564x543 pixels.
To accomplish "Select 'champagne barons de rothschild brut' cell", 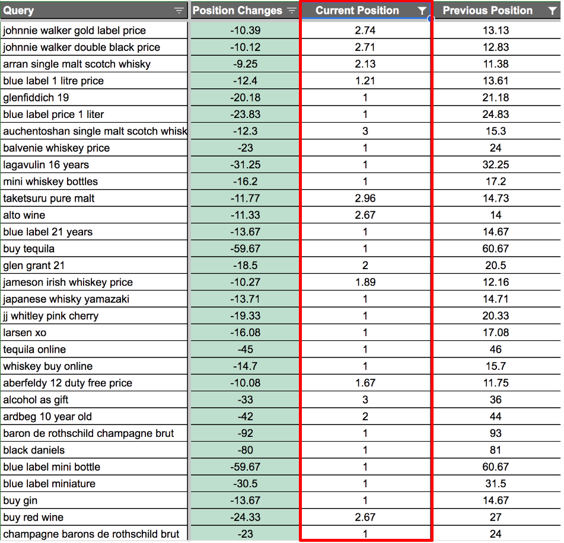I will click(94, 534).
